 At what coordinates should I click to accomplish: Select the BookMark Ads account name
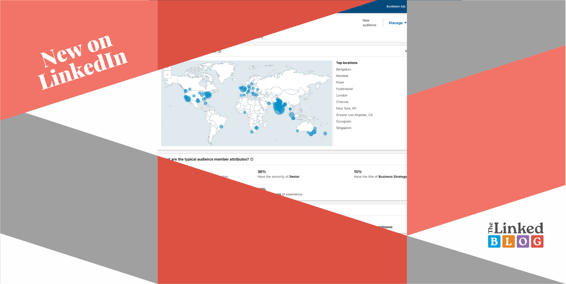coord(396,6)
